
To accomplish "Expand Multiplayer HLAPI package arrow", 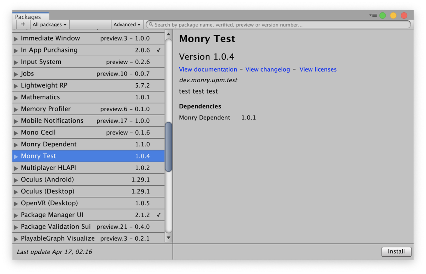I will point(16,168).
